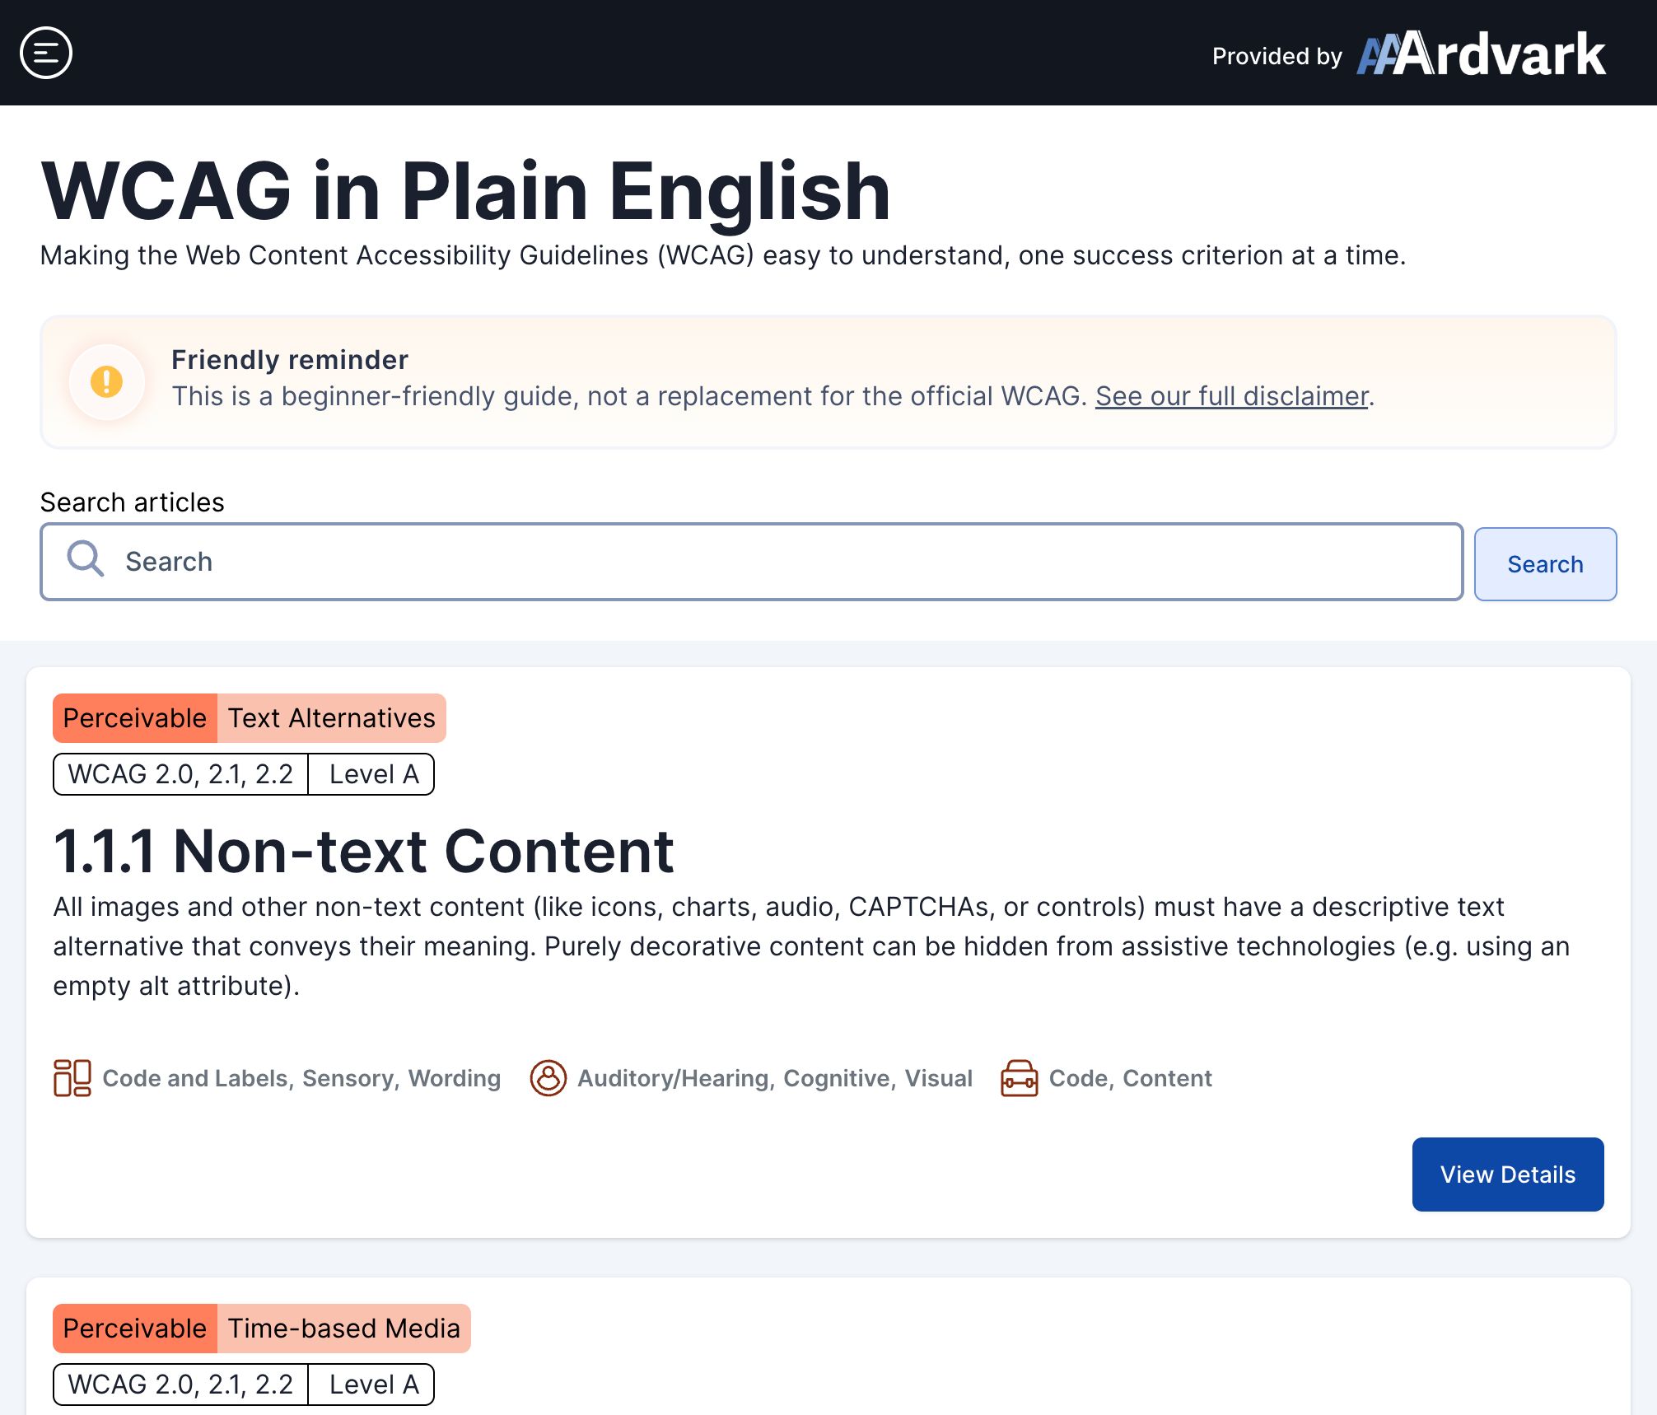Click the Auditory/Hearing disability text
Screen dimensions: 1657x1415
tap(674, 1078)
